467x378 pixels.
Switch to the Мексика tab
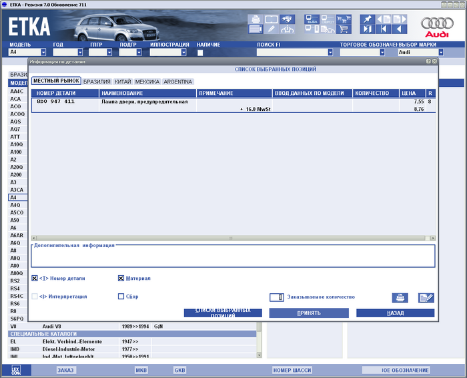click(x=147, y=81)
